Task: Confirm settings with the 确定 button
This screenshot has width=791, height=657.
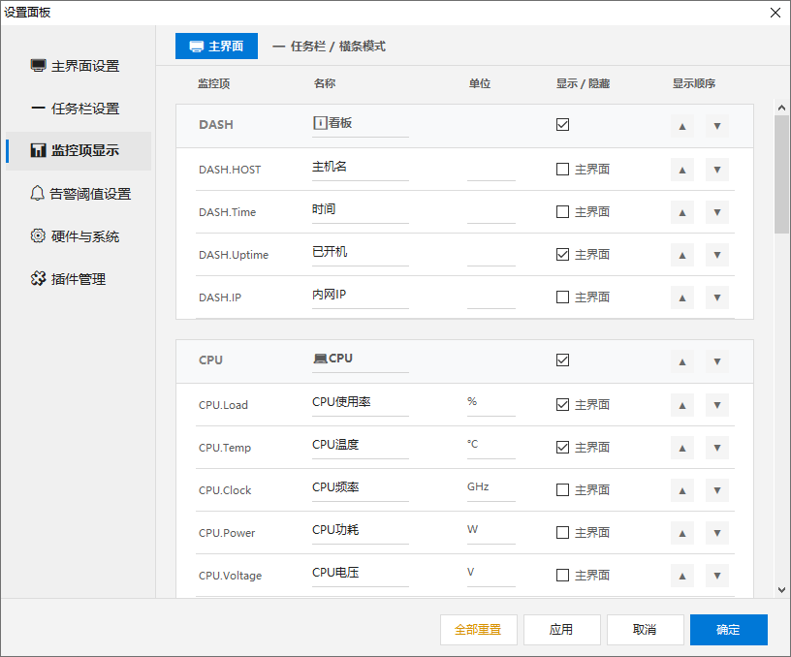Action: tap(728, 629)
